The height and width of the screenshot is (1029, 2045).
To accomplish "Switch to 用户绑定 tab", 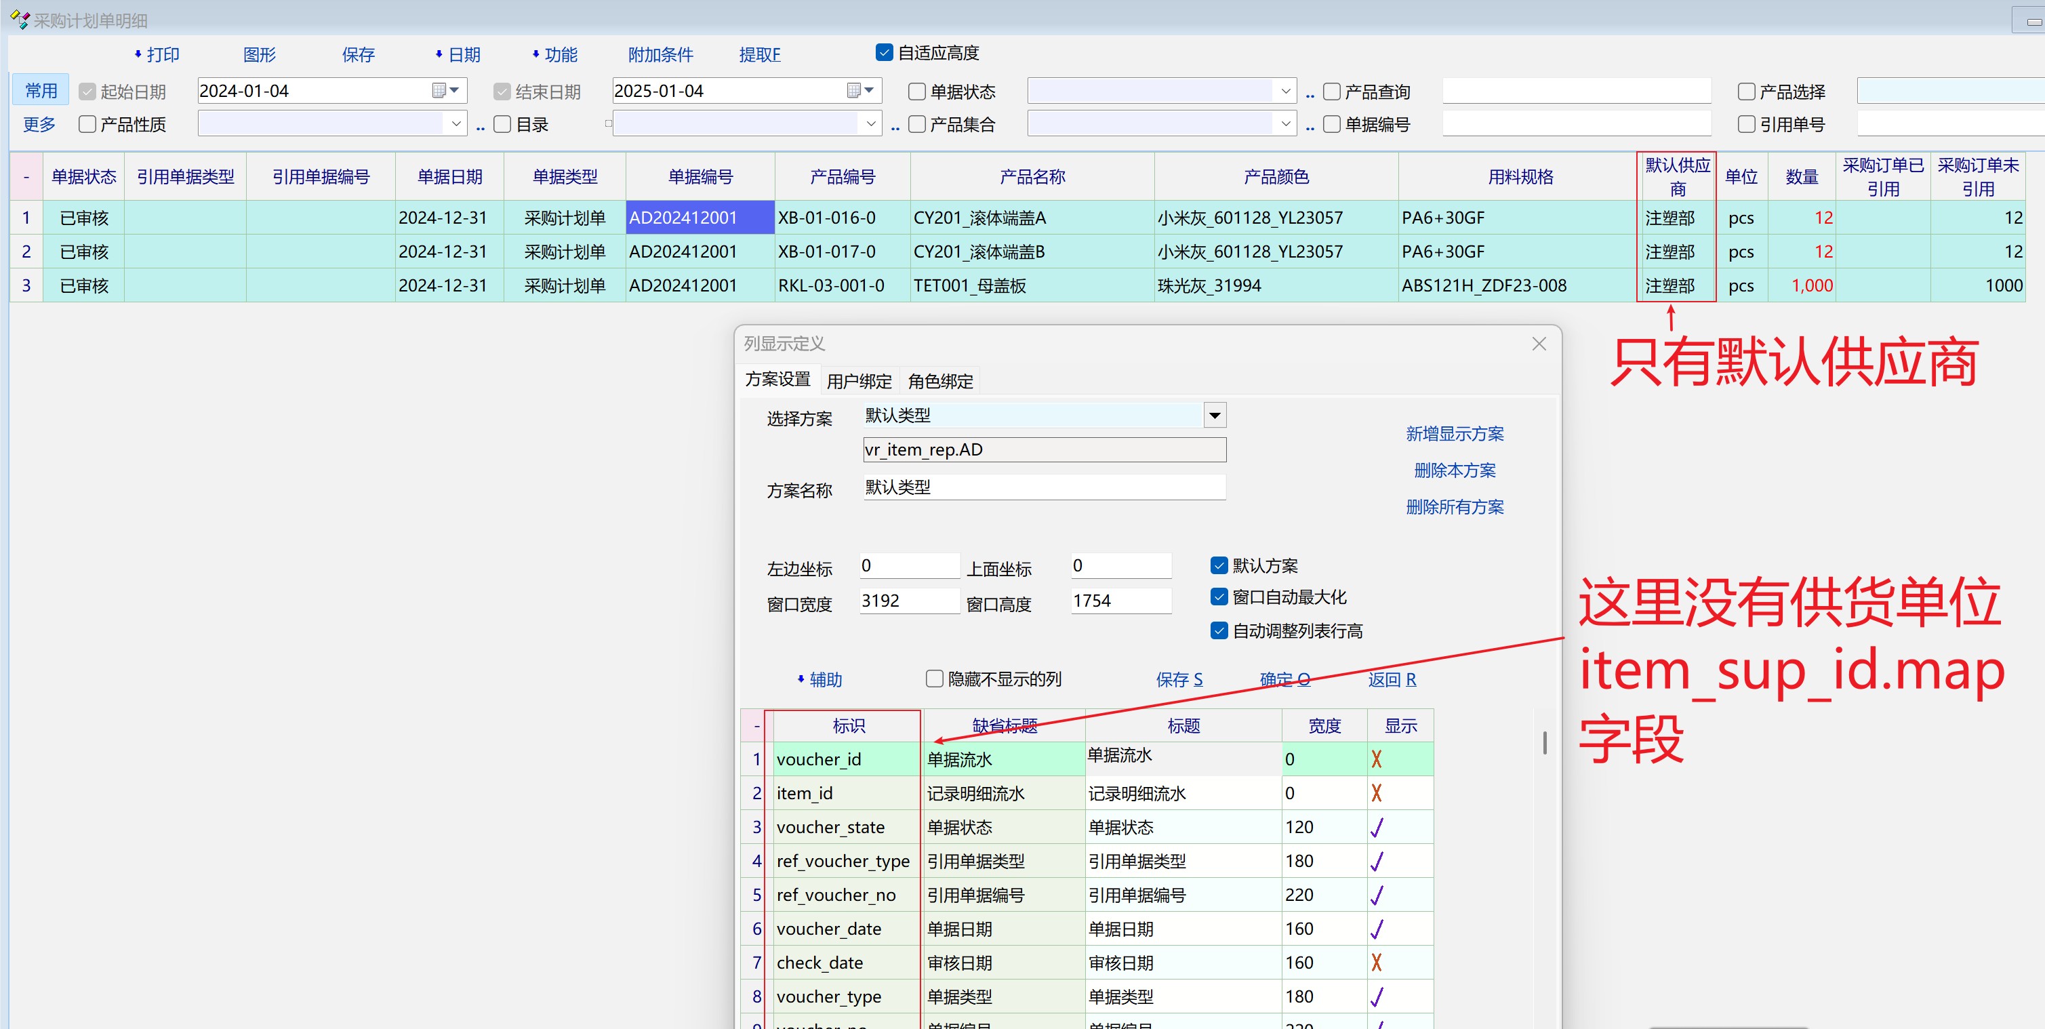I will click(x=859, y=381).
